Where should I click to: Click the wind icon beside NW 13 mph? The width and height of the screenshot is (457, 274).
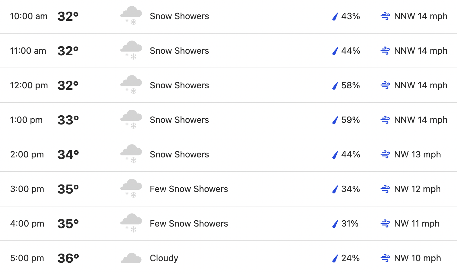pos(385,154)
